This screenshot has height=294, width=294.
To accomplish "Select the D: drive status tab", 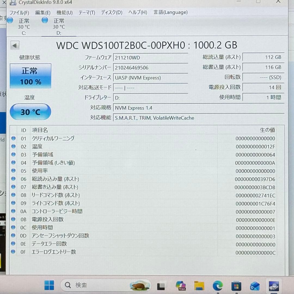I will 59,26.
